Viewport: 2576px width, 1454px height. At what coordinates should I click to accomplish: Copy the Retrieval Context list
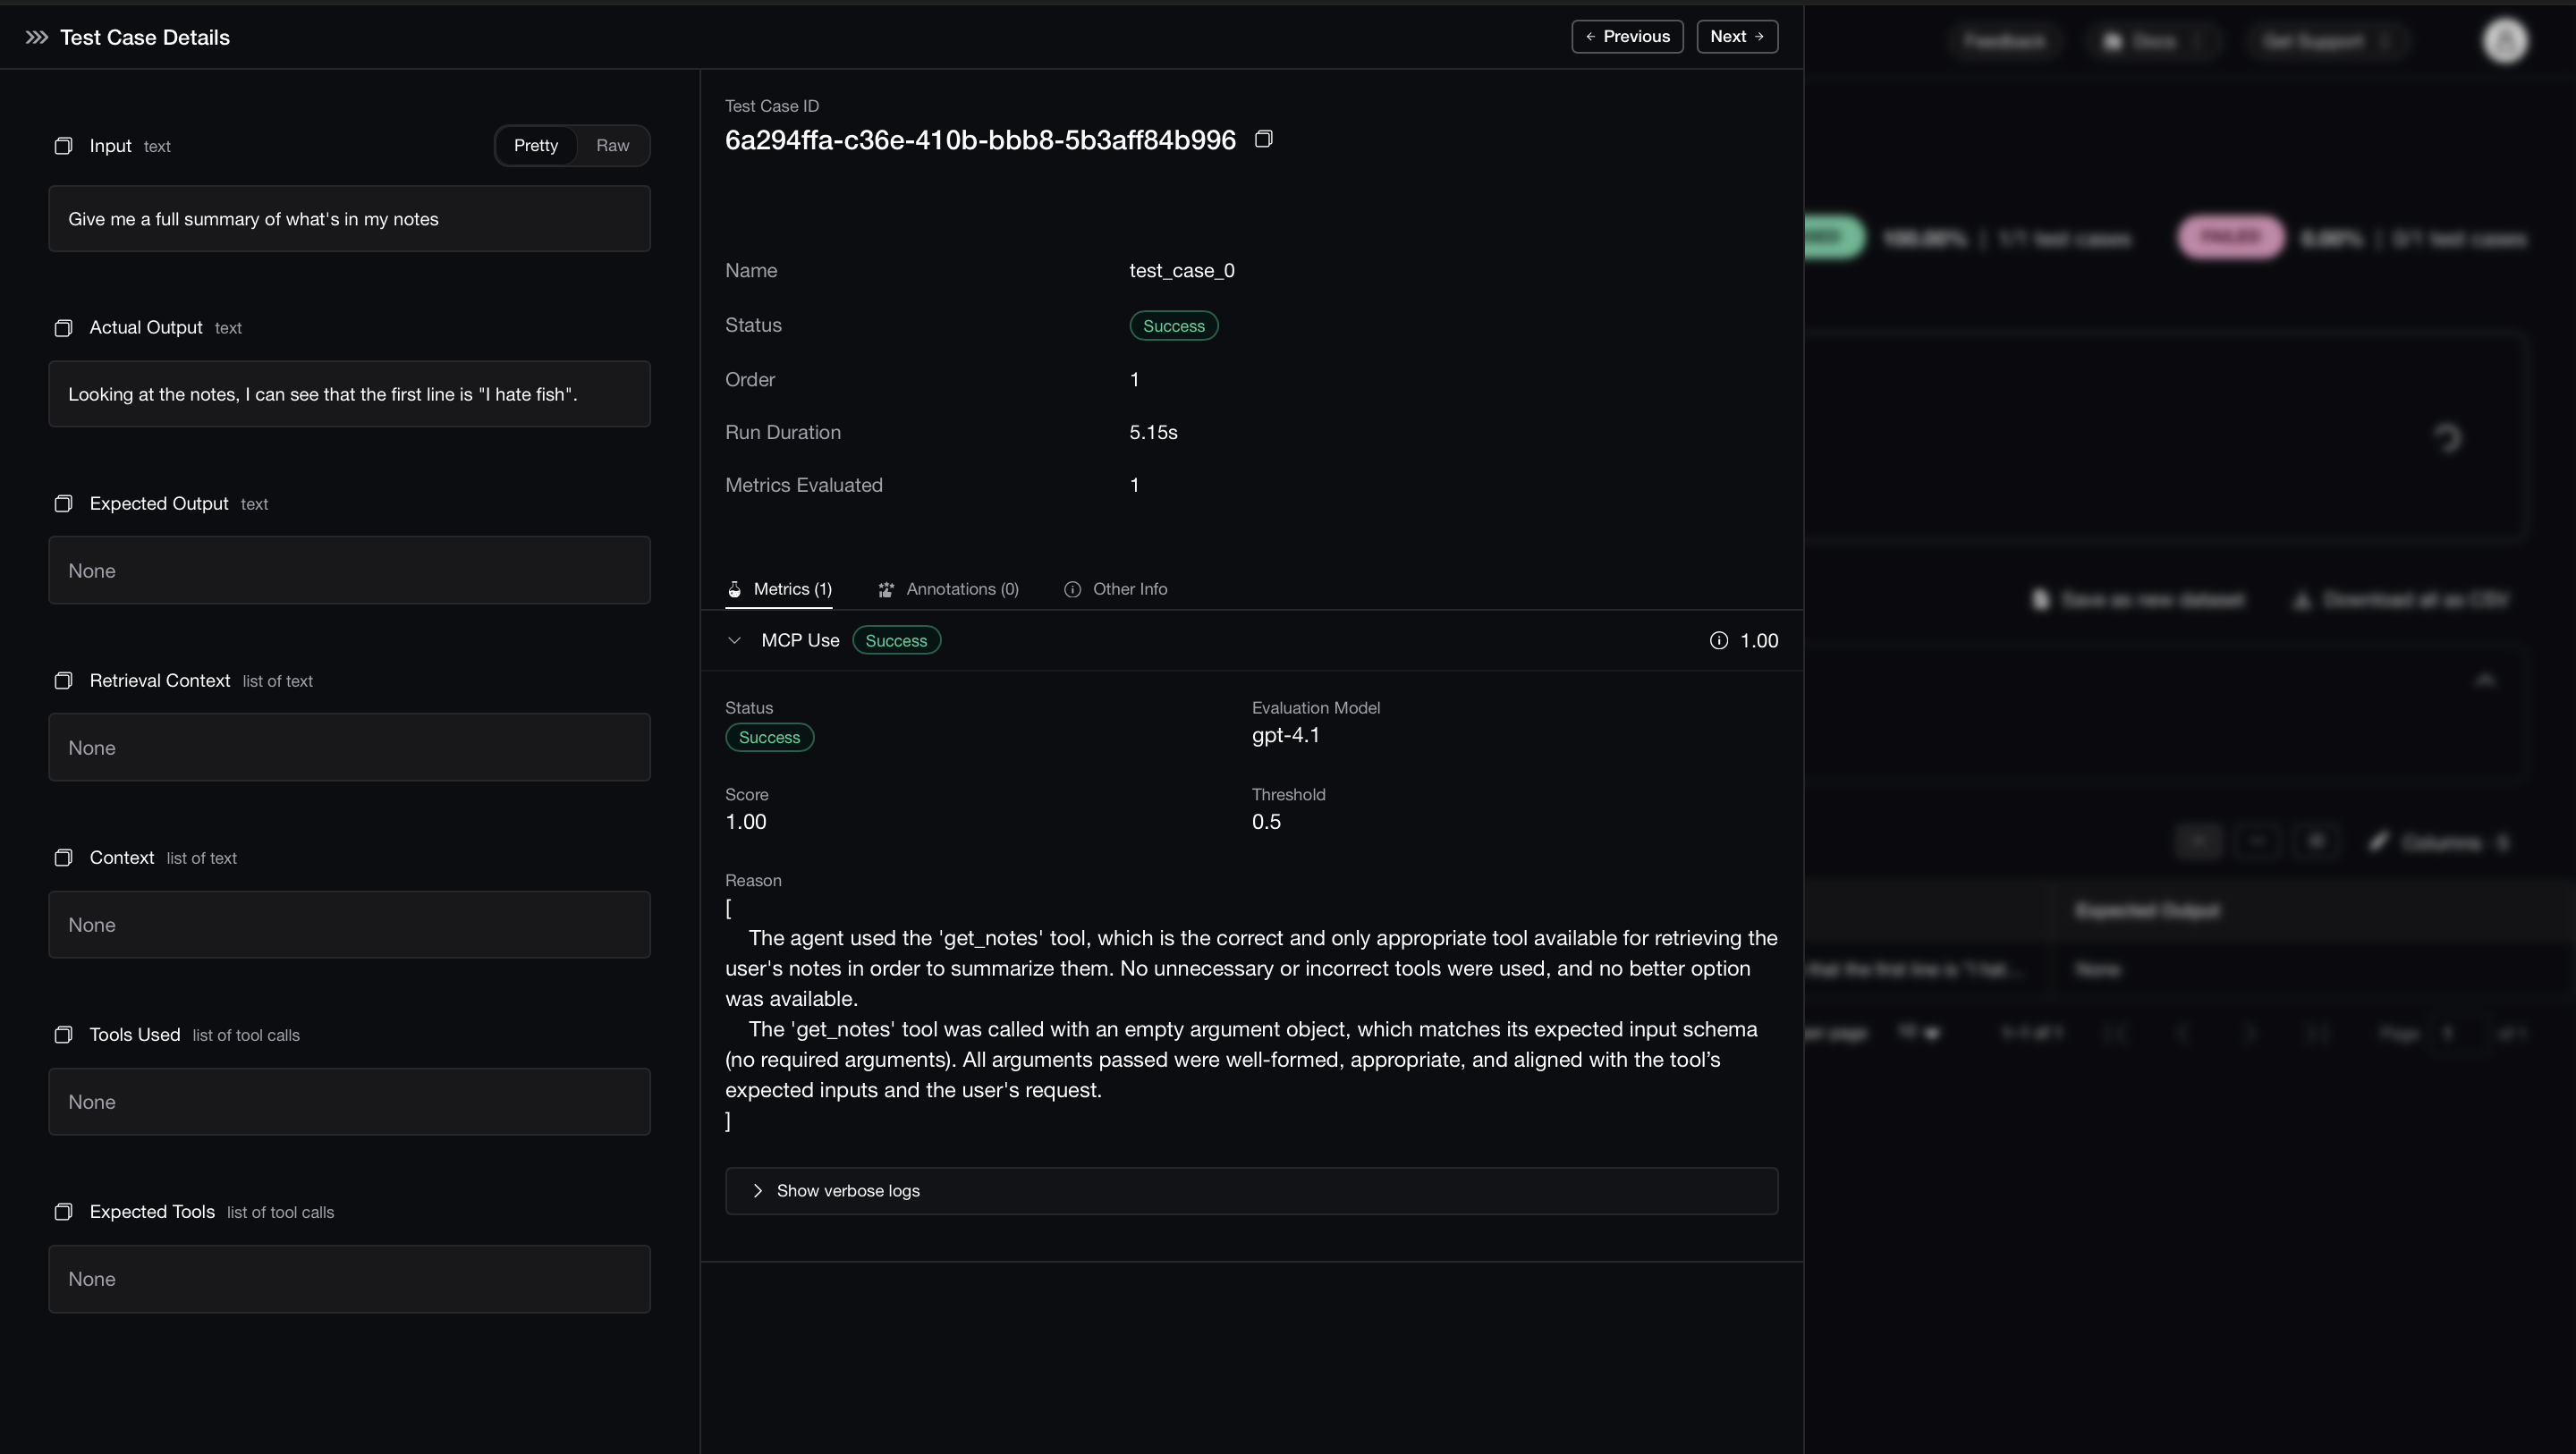pos(64,681)
